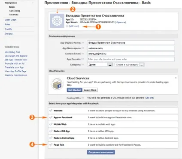
Task: Open the Open Graph sidebar item
Action: coord(11,20)
